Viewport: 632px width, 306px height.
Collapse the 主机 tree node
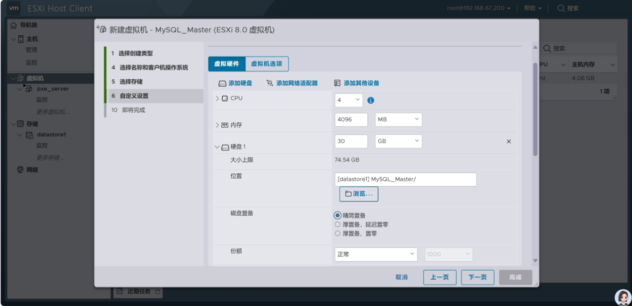tap(13, 39)
